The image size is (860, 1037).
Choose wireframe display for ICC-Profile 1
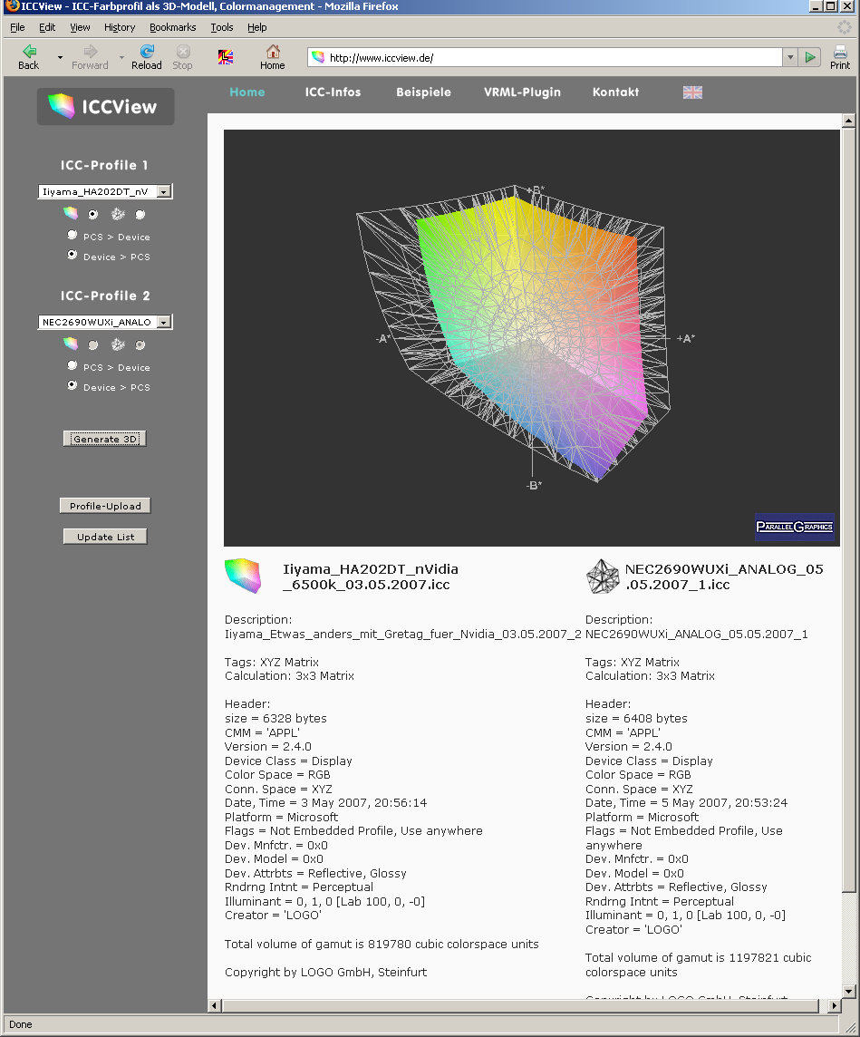(140, 215)
